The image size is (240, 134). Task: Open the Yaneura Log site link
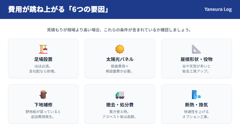click(218, 9)
